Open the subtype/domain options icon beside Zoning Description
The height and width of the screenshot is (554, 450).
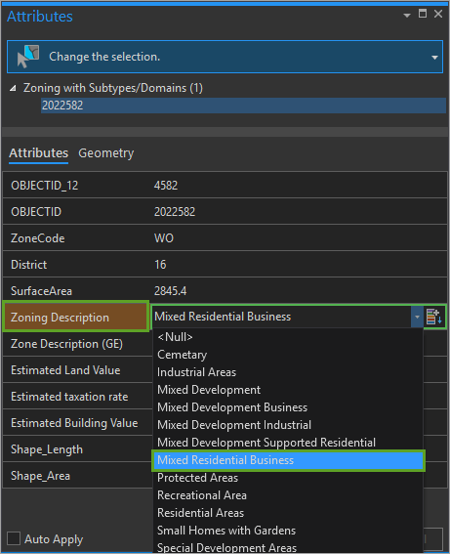434,317
